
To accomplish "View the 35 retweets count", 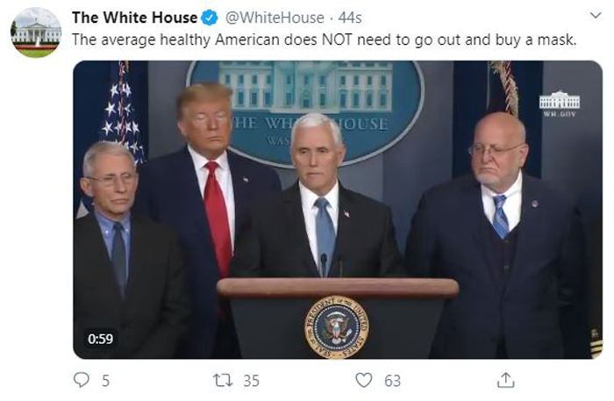I will (x=252, y=381).
